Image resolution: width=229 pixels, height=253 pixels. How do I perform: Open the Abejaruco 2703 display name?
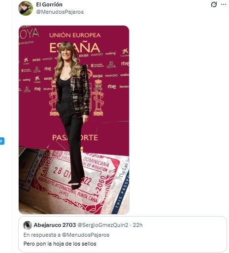point(55,225)
